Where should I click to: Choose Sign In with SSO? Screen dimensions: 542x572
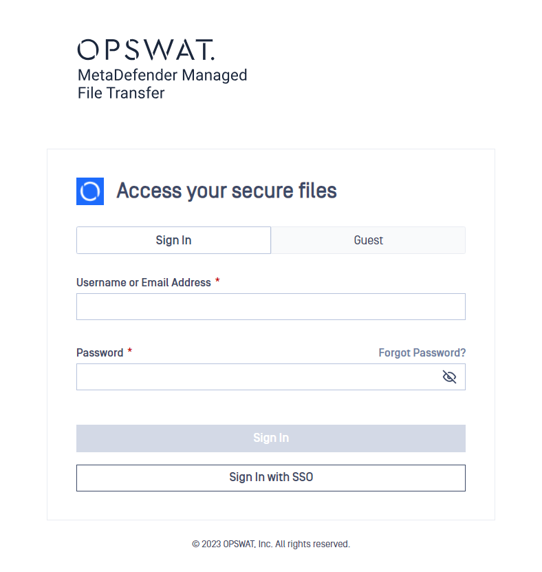[271, 478]
